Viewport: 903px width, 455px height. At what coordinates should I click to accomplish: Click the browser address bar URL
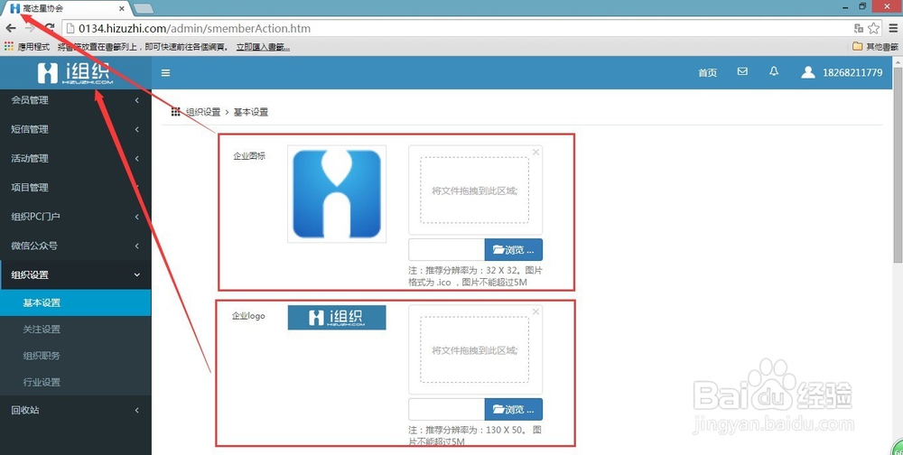click(195, 28)
